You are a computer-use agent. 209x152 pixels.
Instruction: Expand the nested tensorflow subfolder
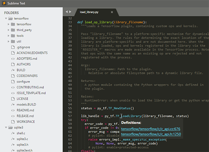(x=8, y=24)
